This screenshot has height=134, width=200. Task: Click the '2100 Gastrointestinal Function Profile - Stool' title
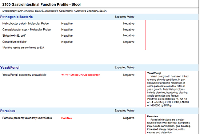pyautogui.click(x=41, y=4)
